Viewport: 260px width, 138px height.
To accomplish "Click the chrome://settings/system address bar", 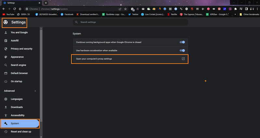I will 71,9.
